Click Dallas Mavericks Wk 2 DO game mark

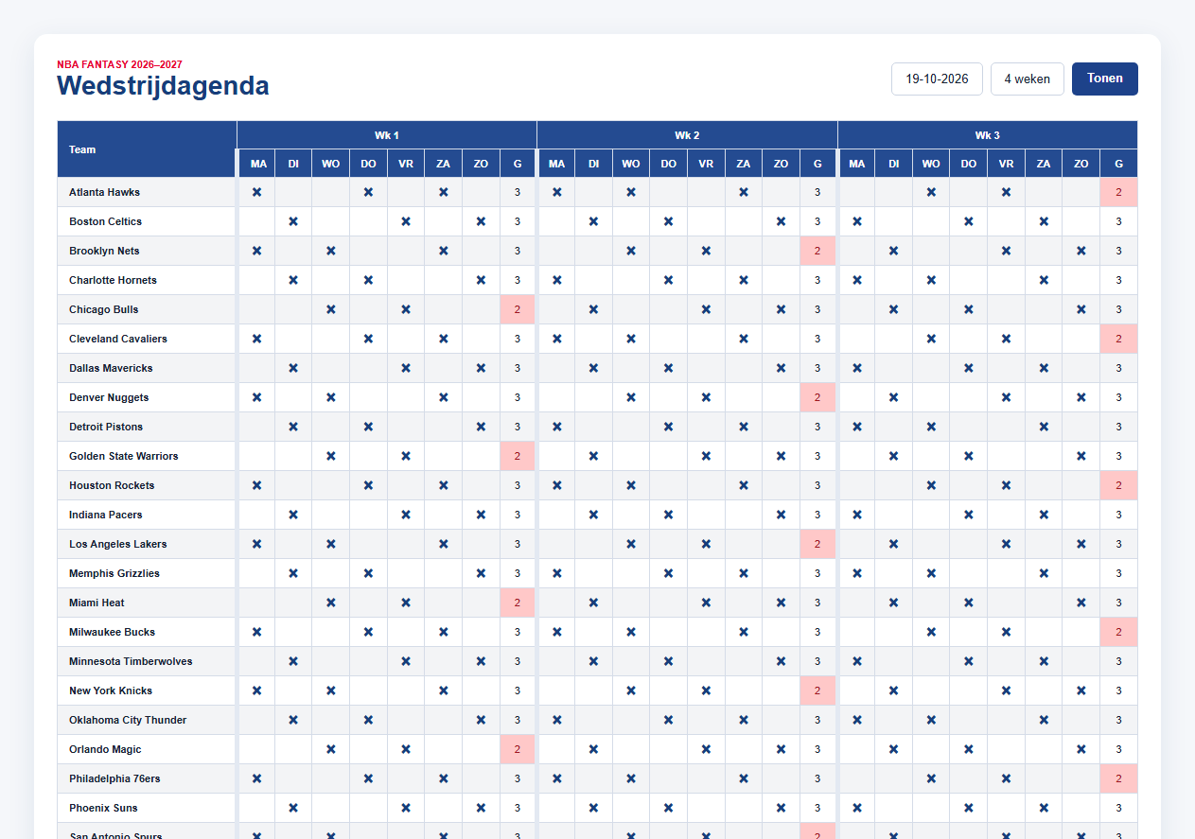(668, 368)
